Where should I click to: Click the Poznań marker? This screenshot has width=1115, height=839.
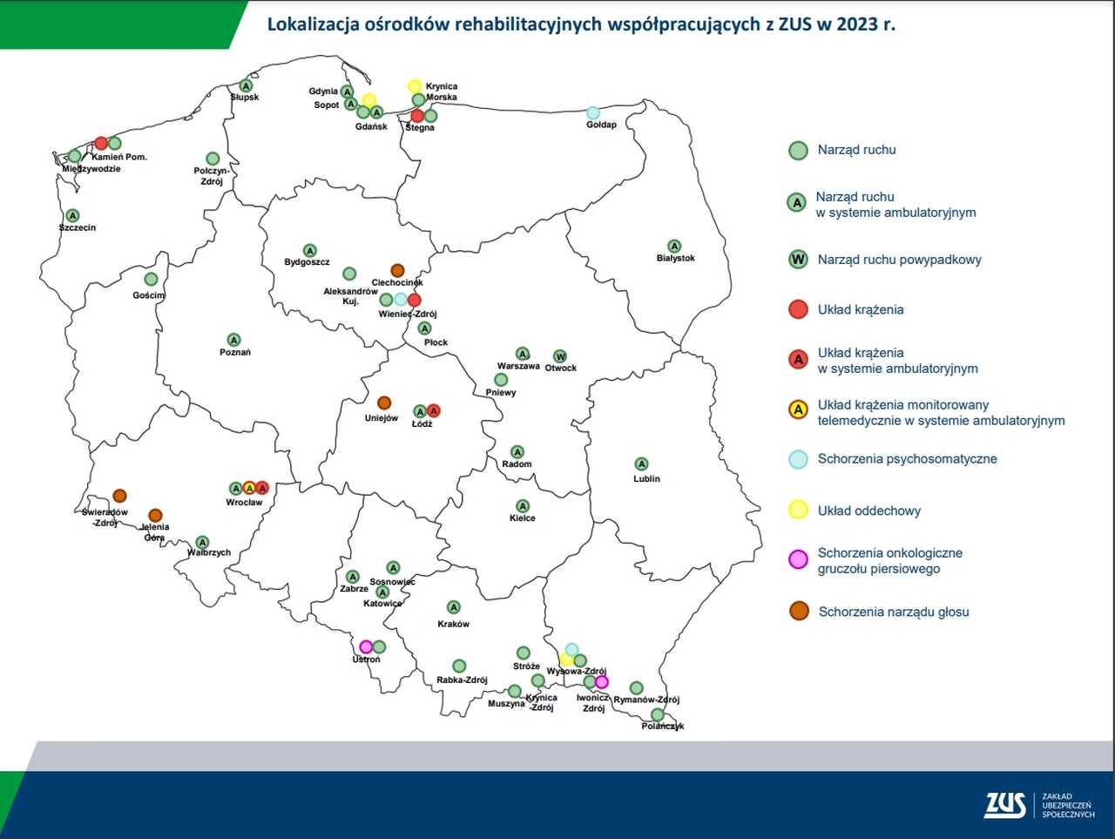point(233,340)
